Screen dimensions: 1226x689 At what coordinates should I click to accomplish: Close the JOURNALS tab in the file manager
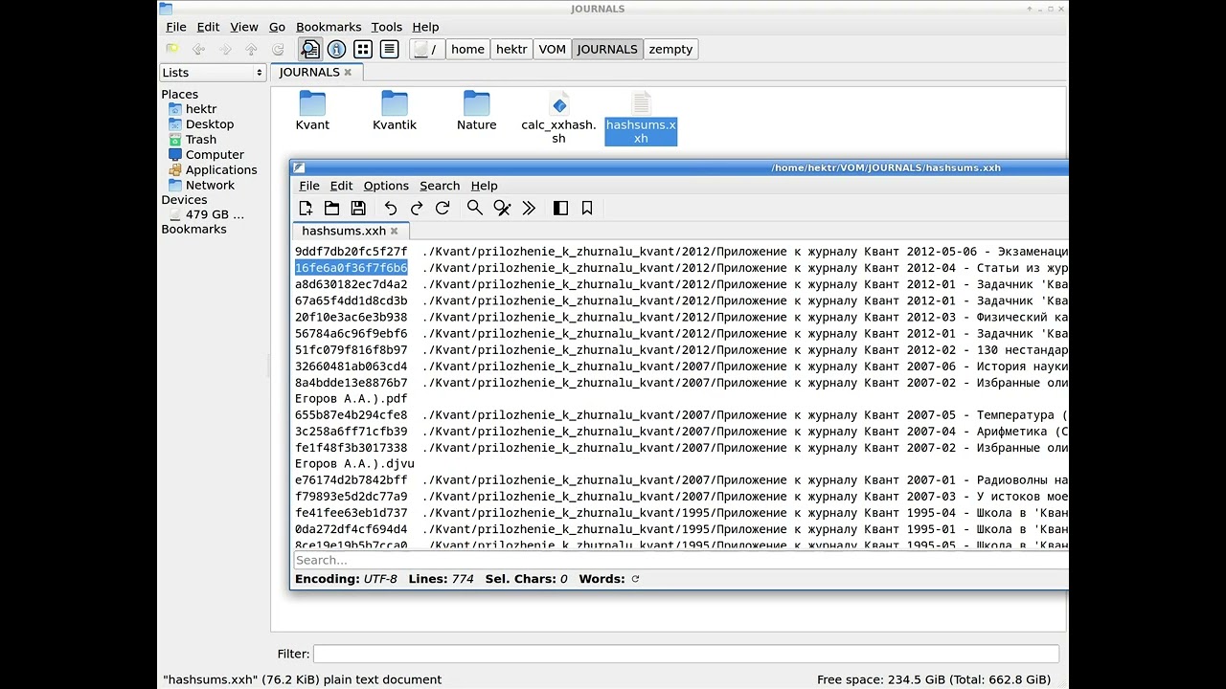(x=348, y=73)
